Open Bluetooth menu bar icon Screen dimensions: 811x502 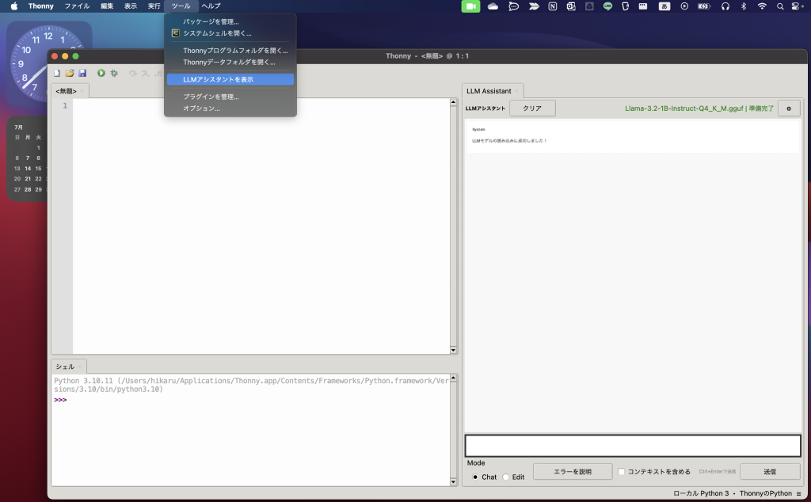pos(744,6)
